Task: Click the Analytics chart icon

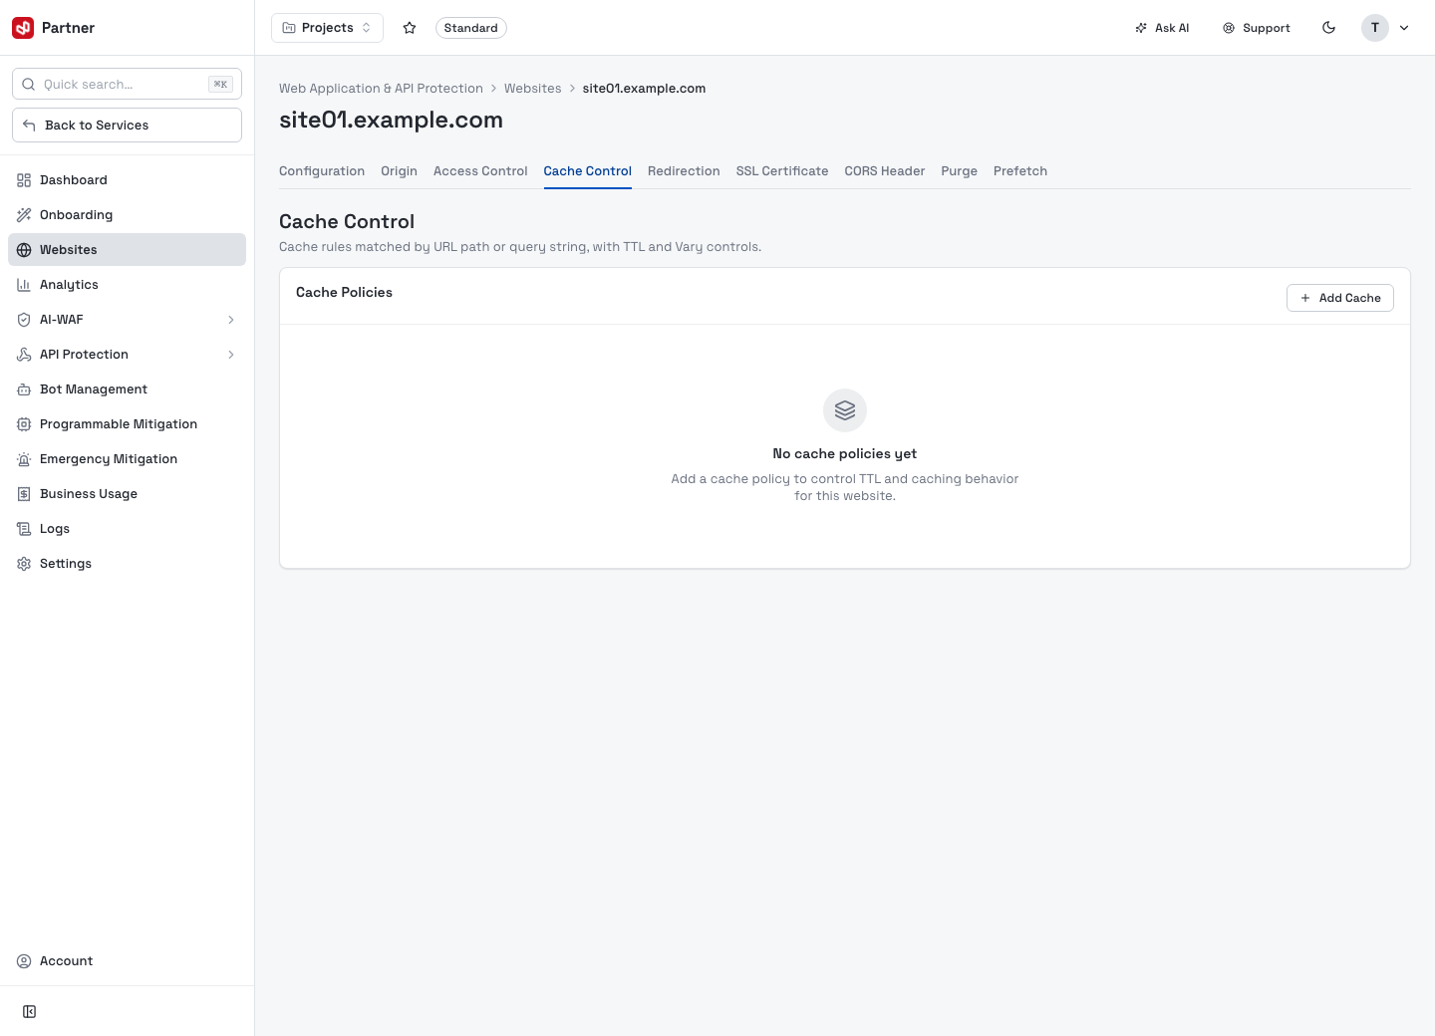Action: pyautogui.click(x=24, y=285)
